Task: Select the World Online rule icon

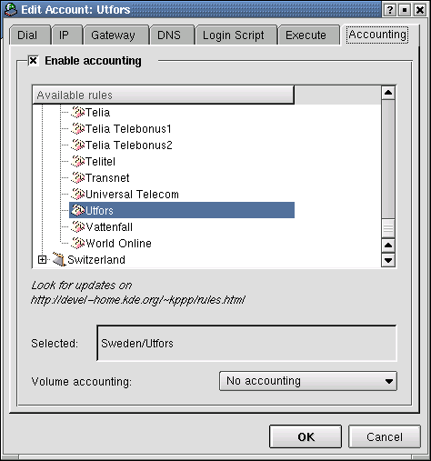Action: [77, 244]
